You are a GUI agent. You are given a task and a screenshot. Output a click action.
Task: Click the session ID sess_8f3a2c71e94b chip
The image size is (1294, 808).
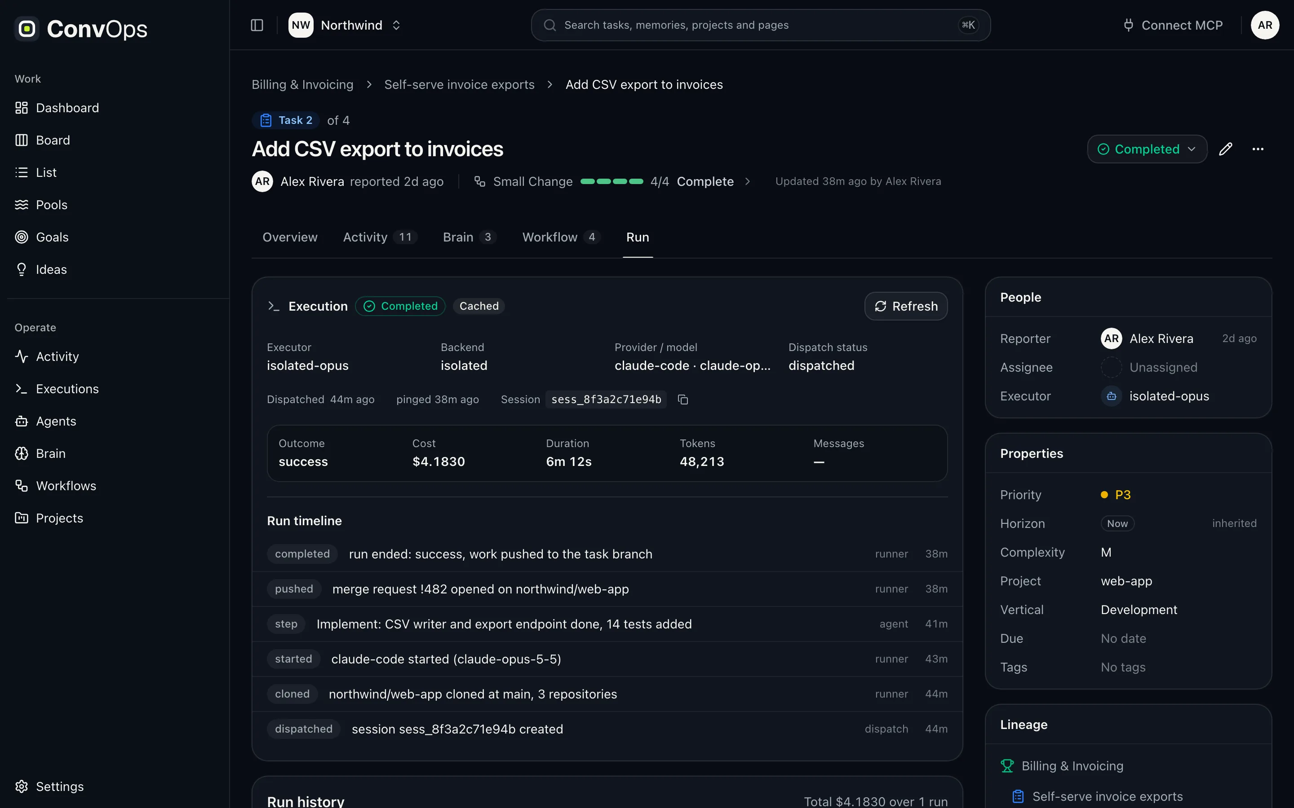tap(606, 400)
